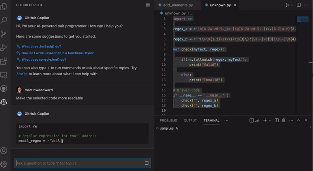Open the new terminal profile dropdown
The height and width of the screenshot is (171, 313).
pyautogui.click(x=270, y=120)
